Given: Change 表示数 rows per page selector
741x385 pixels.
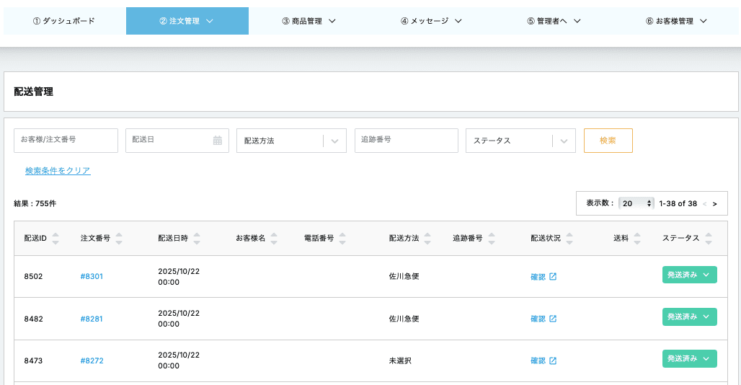Looking at the screenshot, I should pyautogui.click(x=636, y=203).
